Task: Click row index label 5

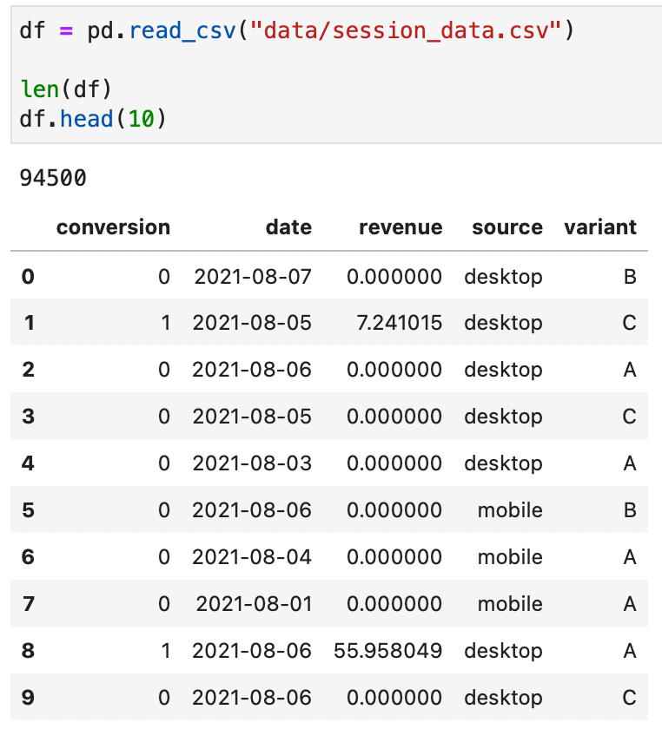Action: pyautogui.click(x=28, y=510)
